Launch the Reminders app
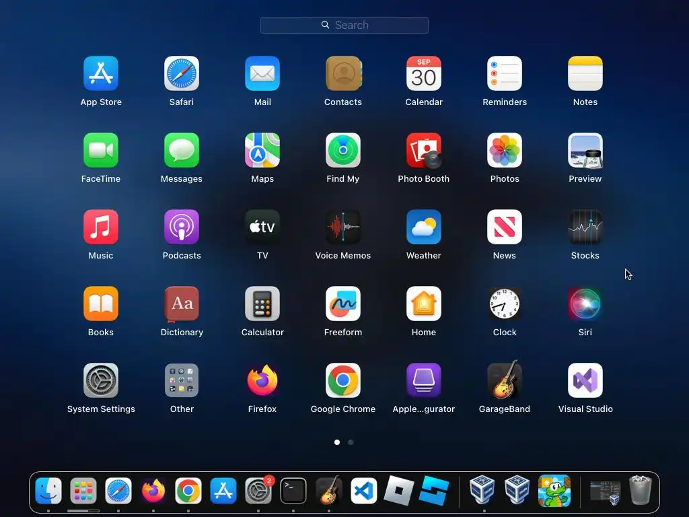This screenshot has height=517, width=689. pyautogui.click(x=505, y=73)
